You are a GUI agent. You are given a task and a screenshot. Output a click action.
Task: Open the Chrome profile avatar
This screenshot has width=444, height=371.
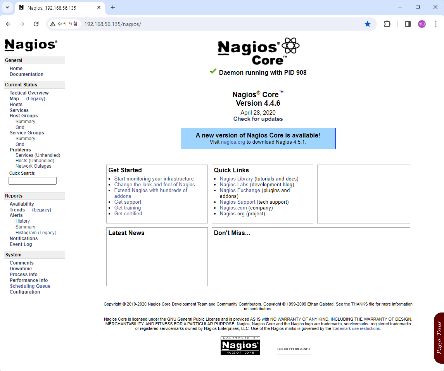click(422, 24)
